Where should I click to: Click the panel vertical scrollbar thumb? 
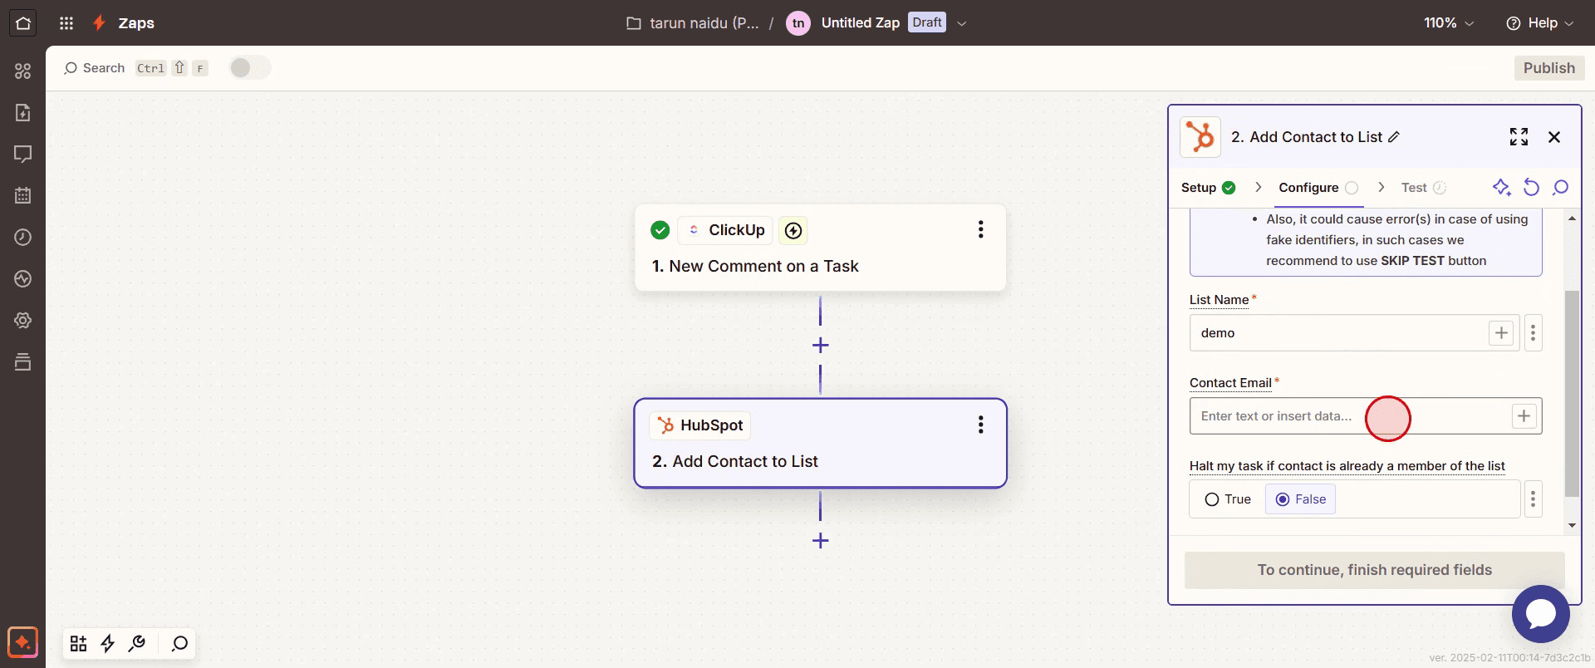tap(1572, 394)
